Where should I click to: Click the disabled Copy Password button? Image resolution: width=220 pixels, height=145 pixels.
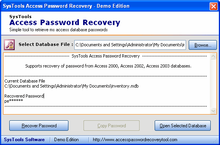[111, 126]
